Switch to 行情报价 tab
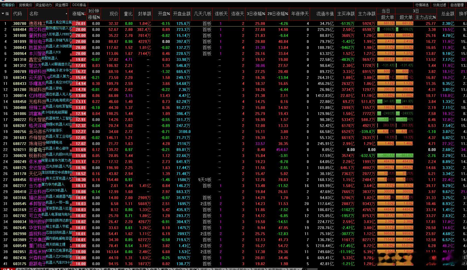 tap(8, 5)
